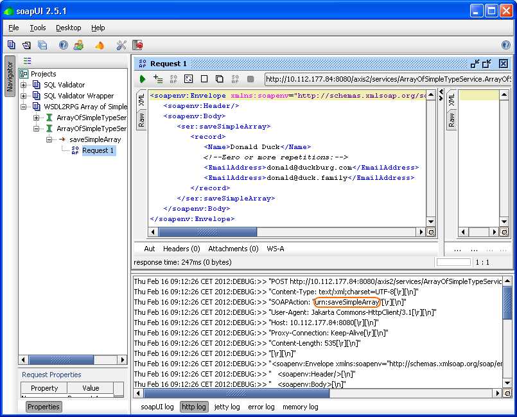Click the Property column header

(x=44, y=388)
